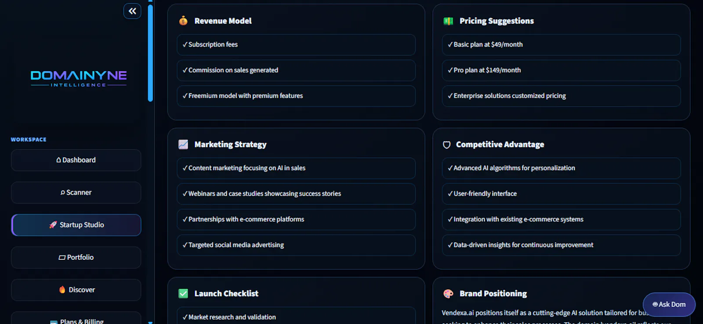Click Integration with existing e-commerce systems
This screenshot has width=703, height=324.
pyautogui.click(x=561, y=219)
